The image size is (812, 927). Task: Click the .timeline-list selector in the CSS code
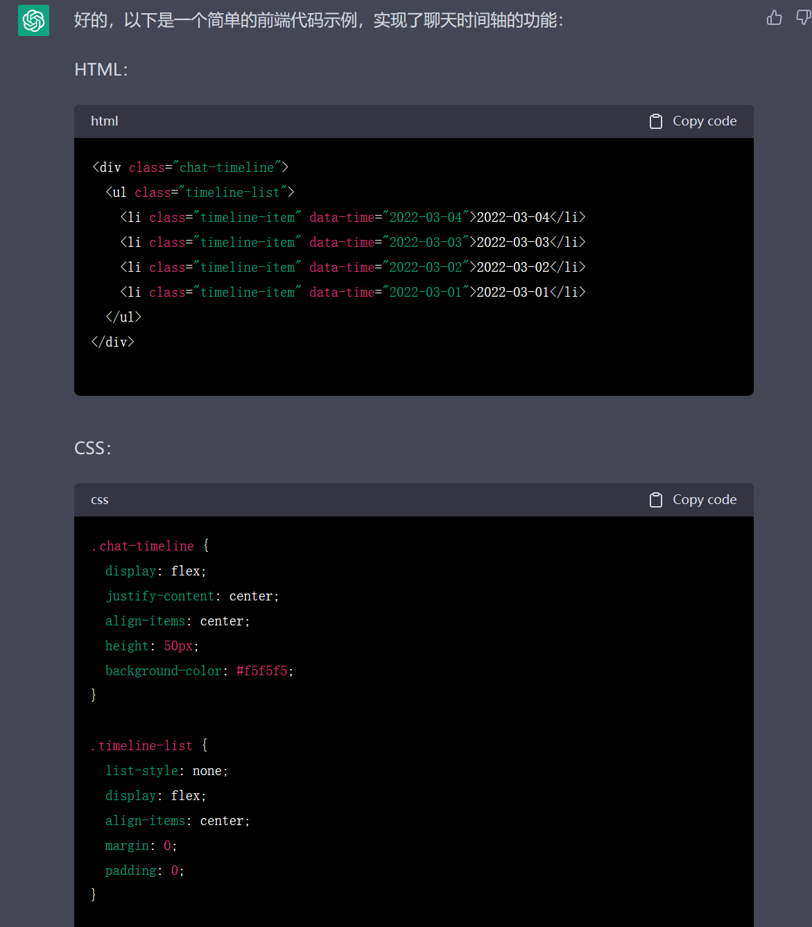point(141,745)
